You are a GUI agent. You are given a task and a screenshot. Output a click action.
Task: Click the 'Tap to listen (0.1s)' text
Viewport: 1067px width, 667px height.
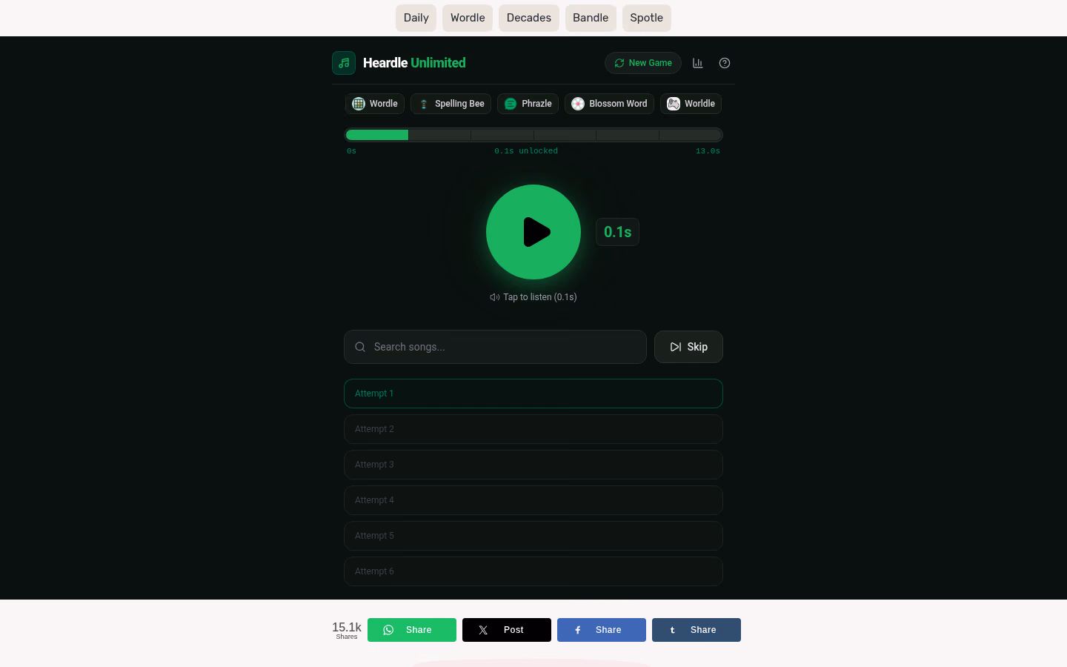pyautogui.click(x=540, y=297)
